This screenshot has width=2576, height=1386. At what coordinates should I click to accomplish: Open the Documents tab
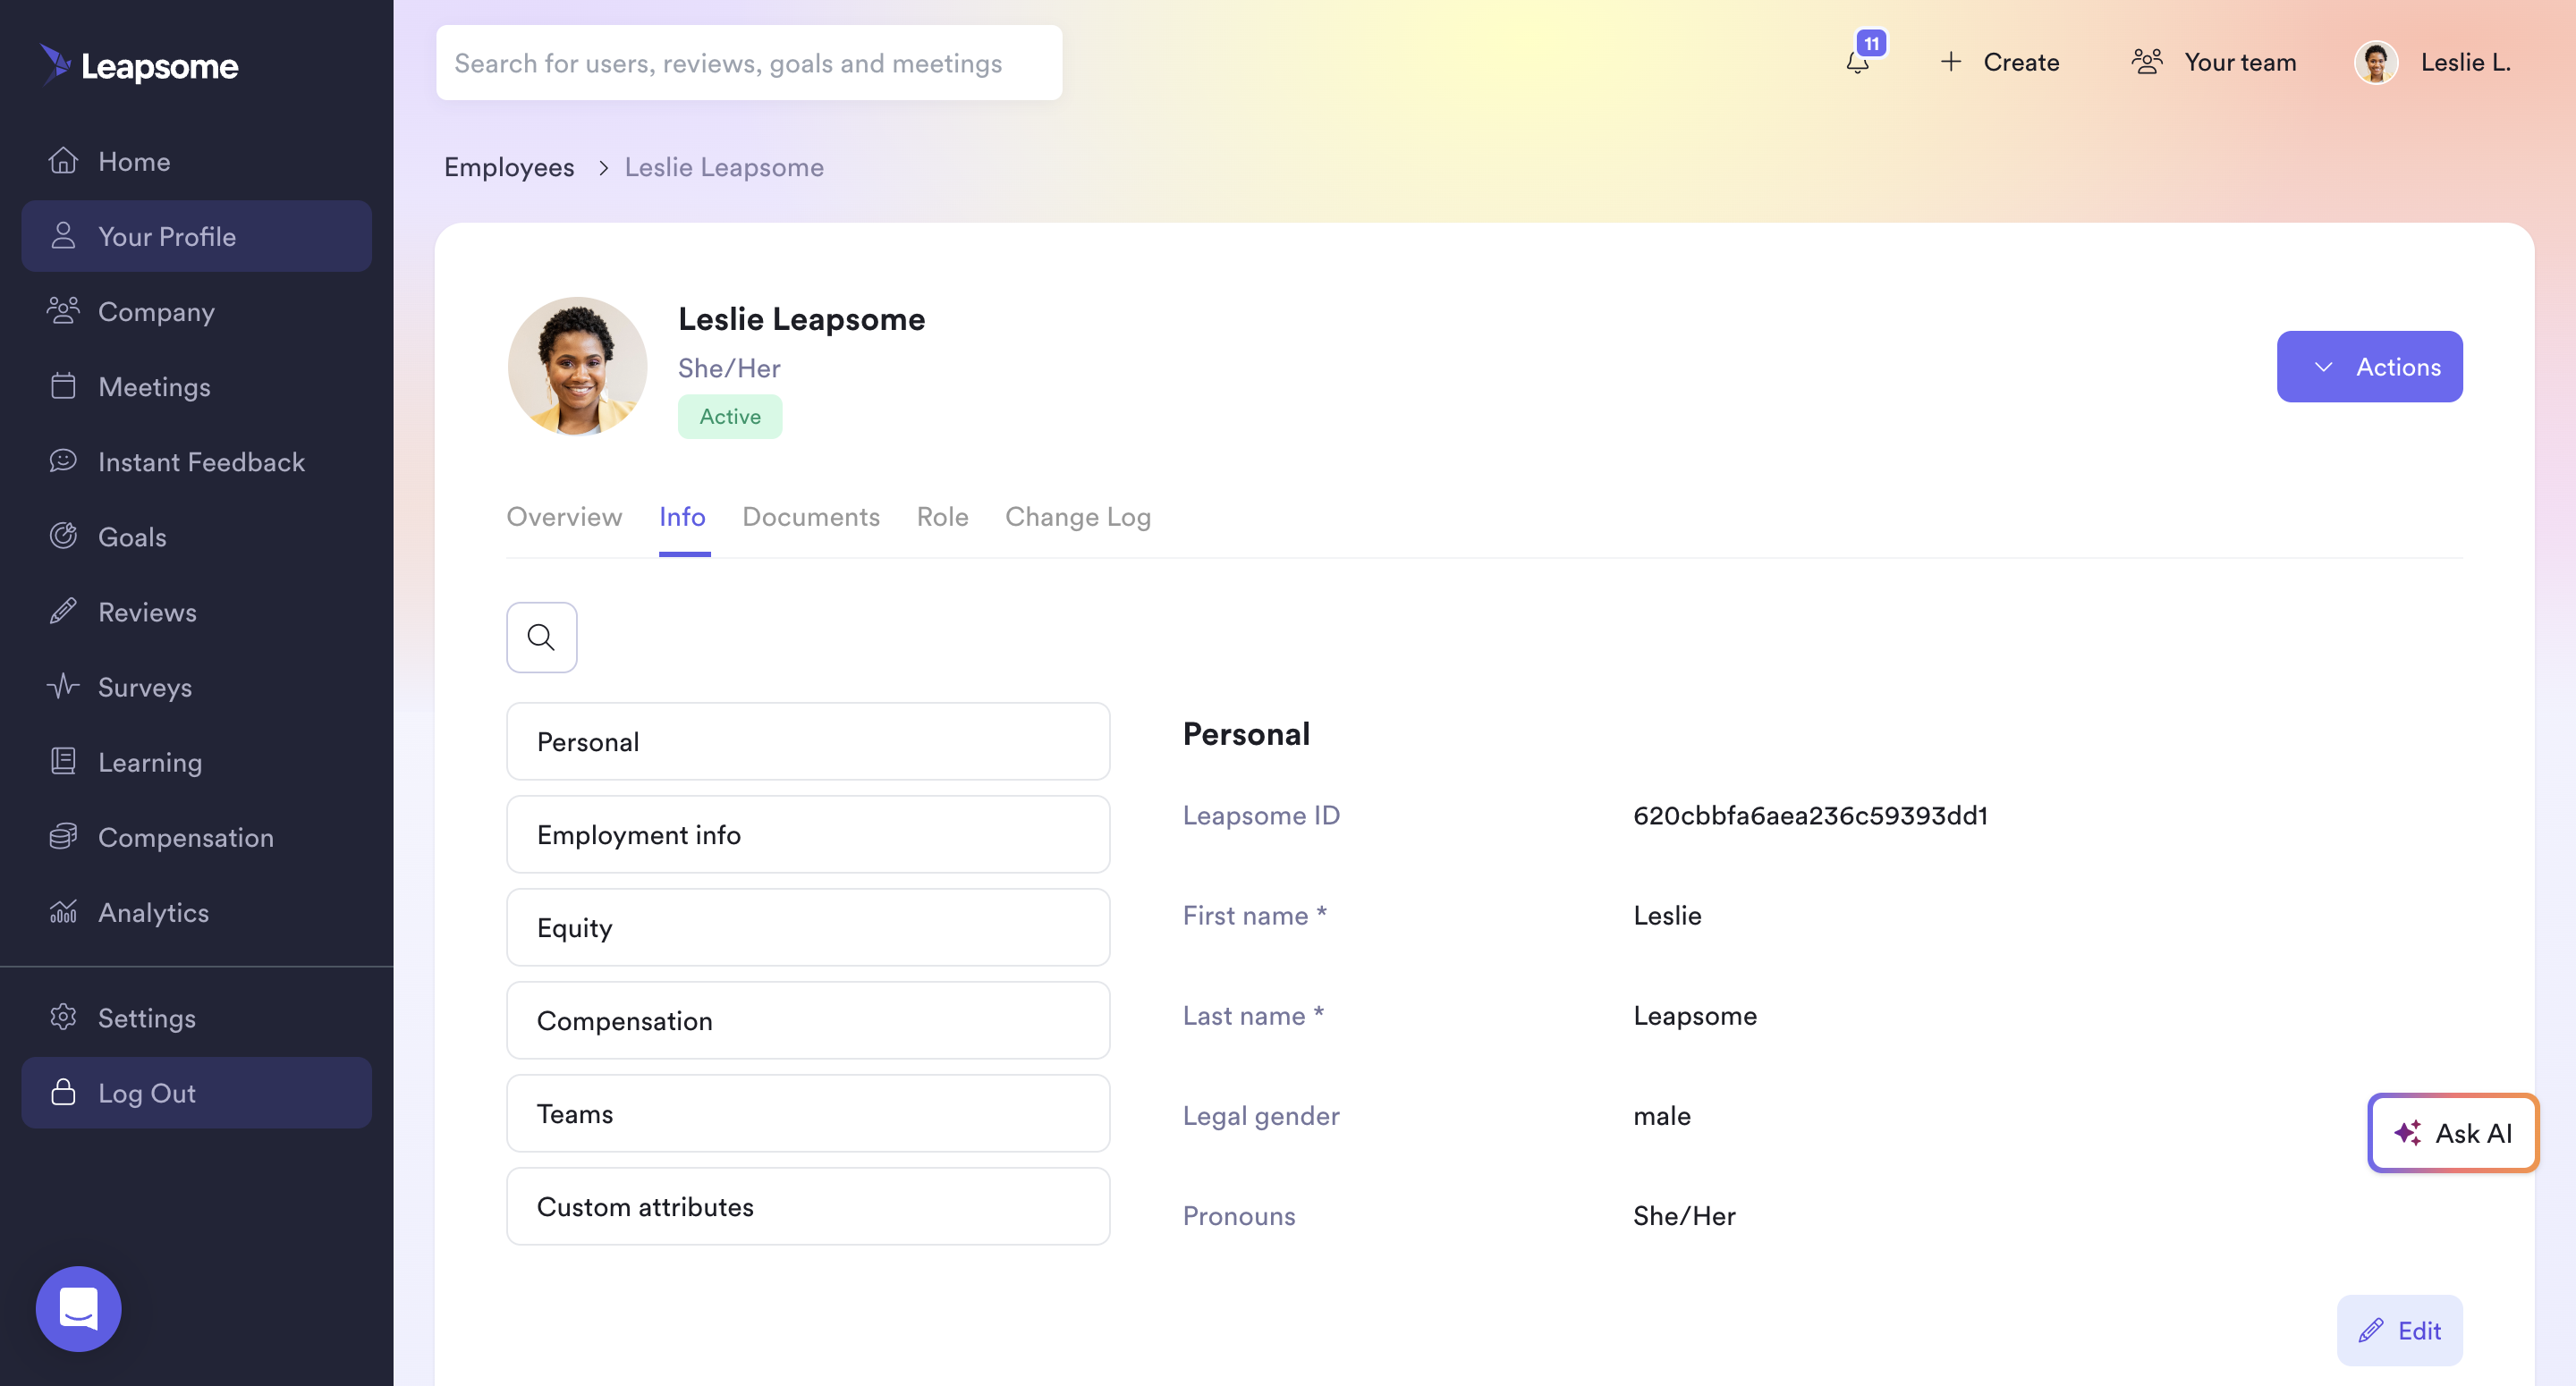click(811, 516)
